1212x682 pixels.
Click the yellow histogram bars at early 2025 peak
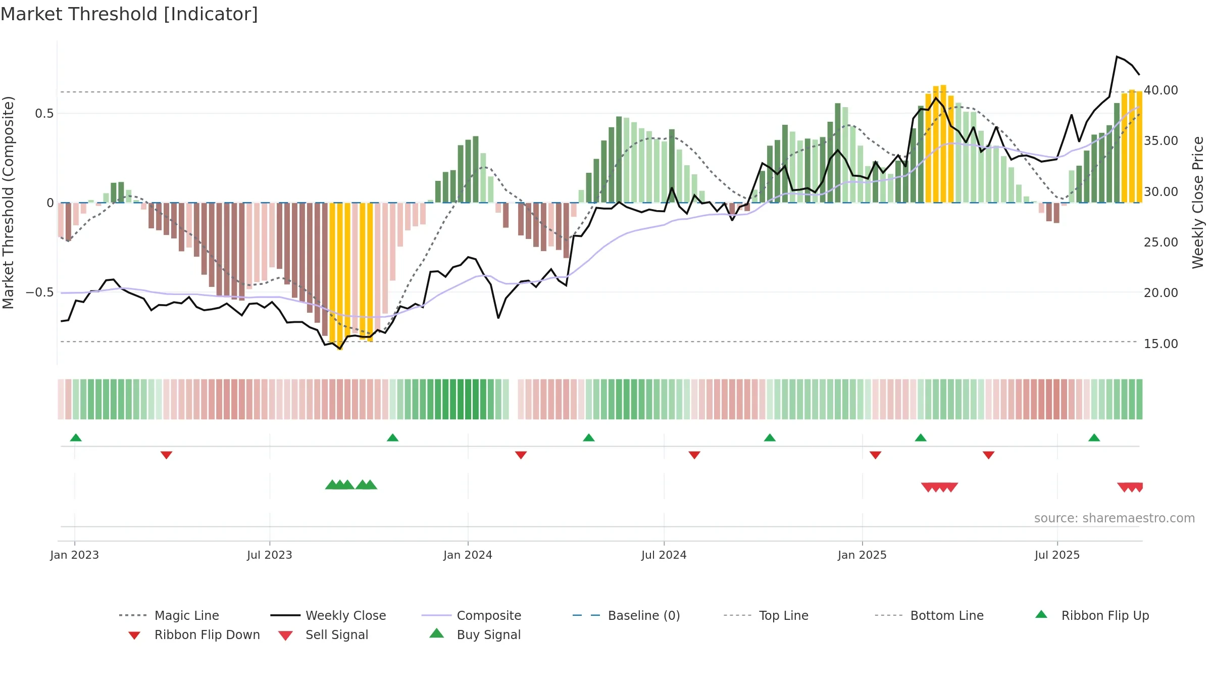tap(939, 144)
